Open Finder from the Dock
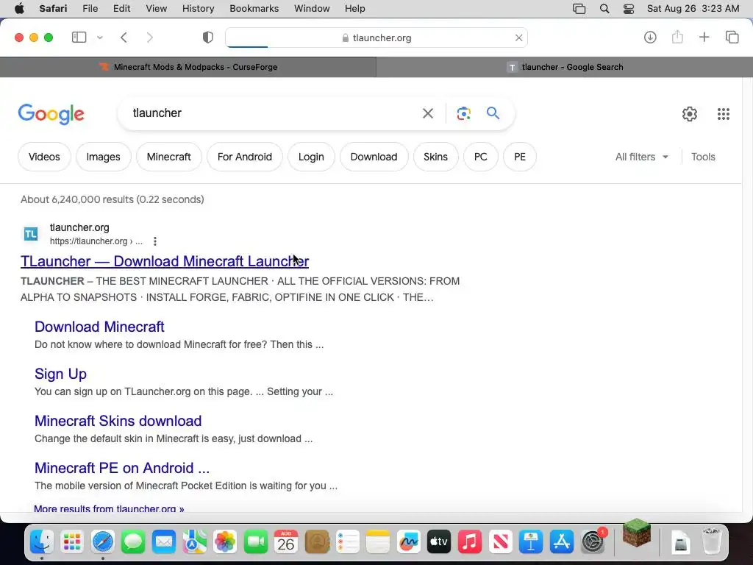 click(x=42, y=542)
